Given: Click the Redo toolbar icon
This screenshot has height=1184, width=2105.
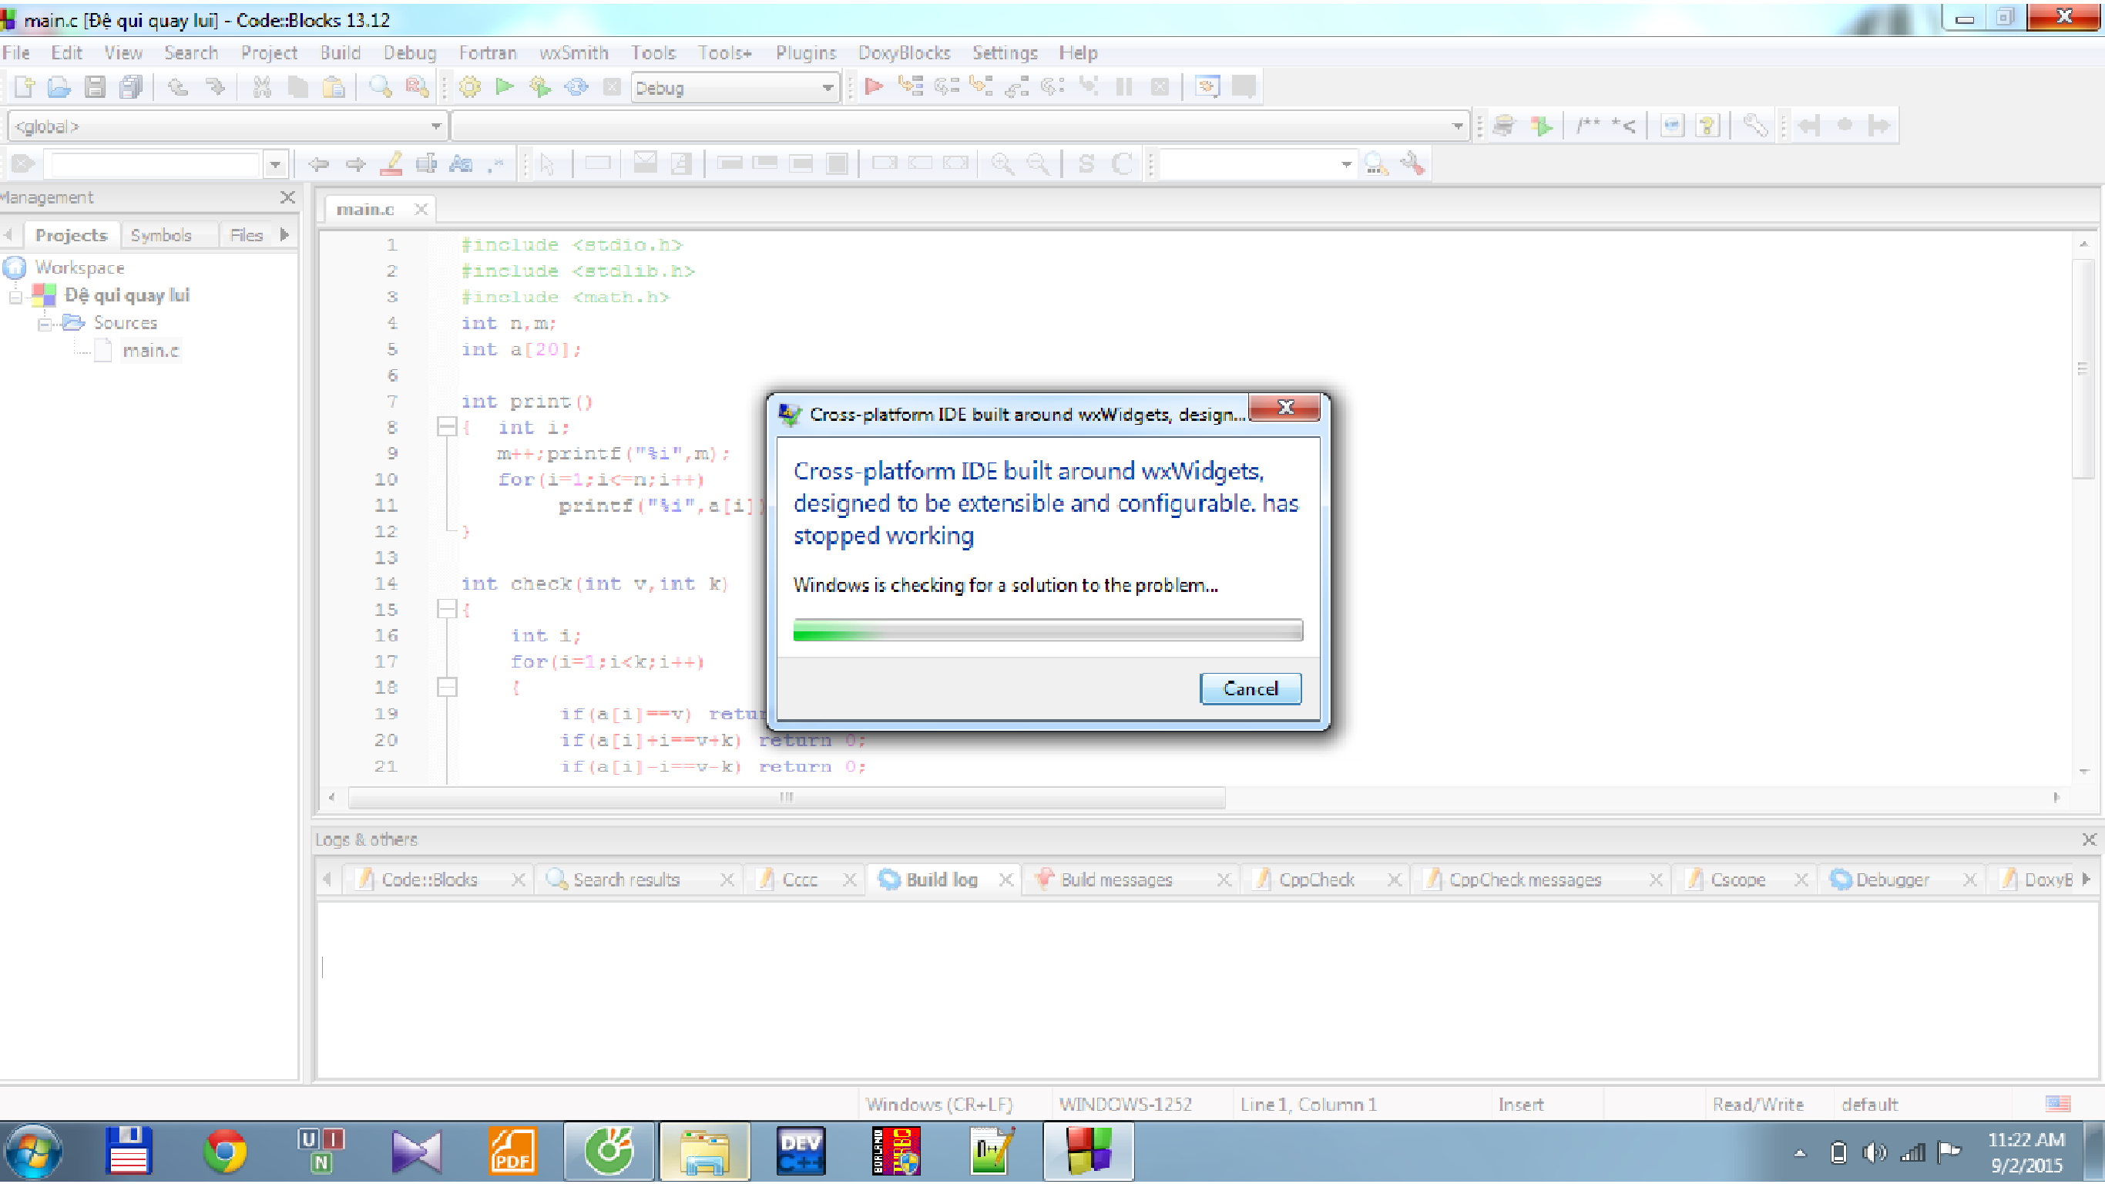Looking at the screenshot, I should [215, 88].
